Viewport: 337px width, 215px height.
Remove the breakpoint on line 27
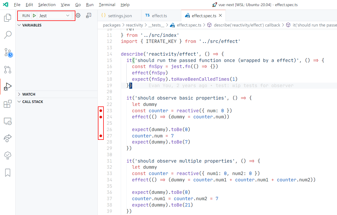tap(101, 136)
